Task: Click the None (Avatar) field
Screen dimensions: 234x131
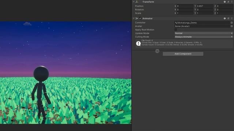Action: [202, 26]
